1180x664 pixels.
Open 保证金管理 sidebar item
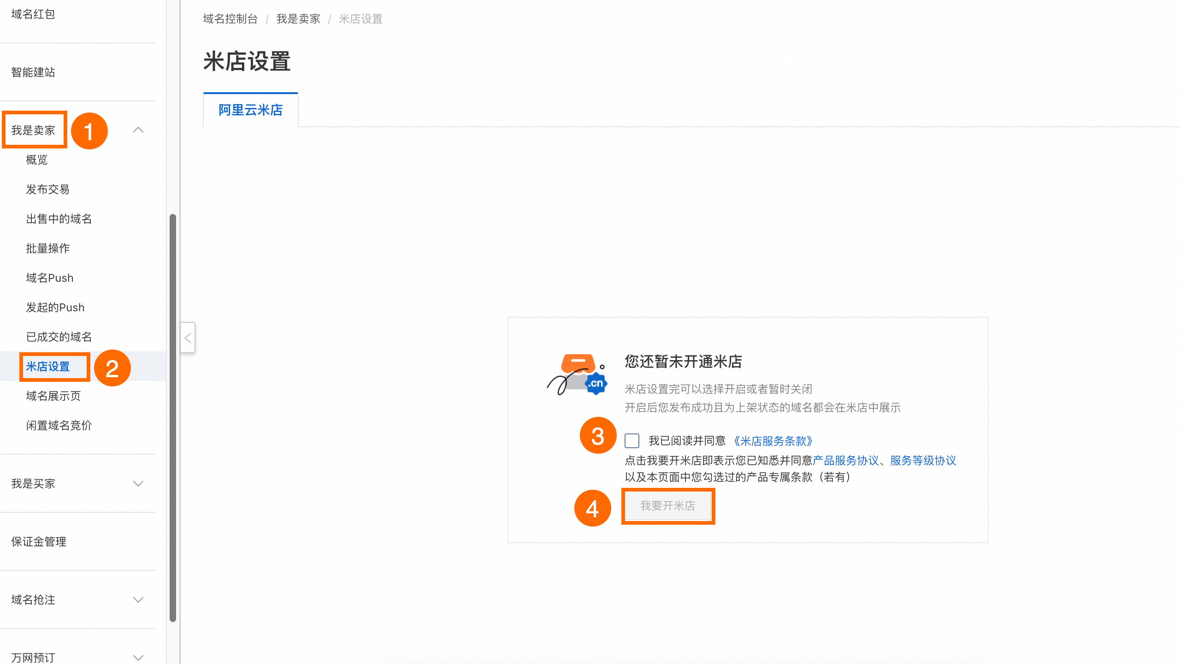click(x=39, y=541)
